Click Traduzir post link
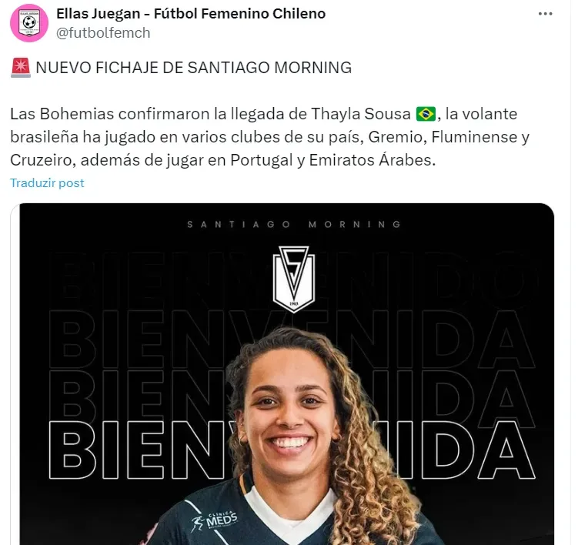Screen dimensions: 578x545 tap(47, 183)
